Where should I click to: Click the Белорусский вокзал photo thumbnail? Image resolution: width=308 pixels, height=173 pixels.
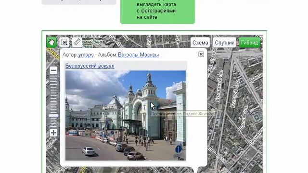tap(126, 115)
